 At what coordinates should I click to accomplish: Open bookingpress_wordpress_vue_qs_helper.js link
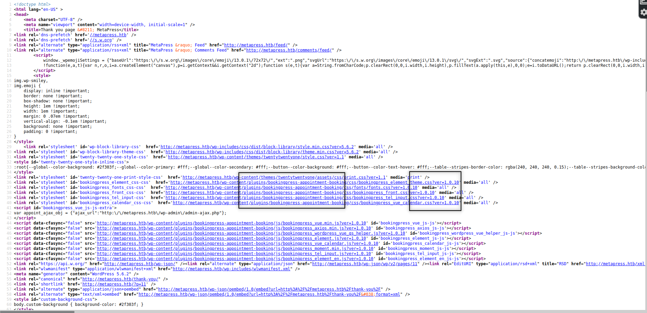[251, 233]
